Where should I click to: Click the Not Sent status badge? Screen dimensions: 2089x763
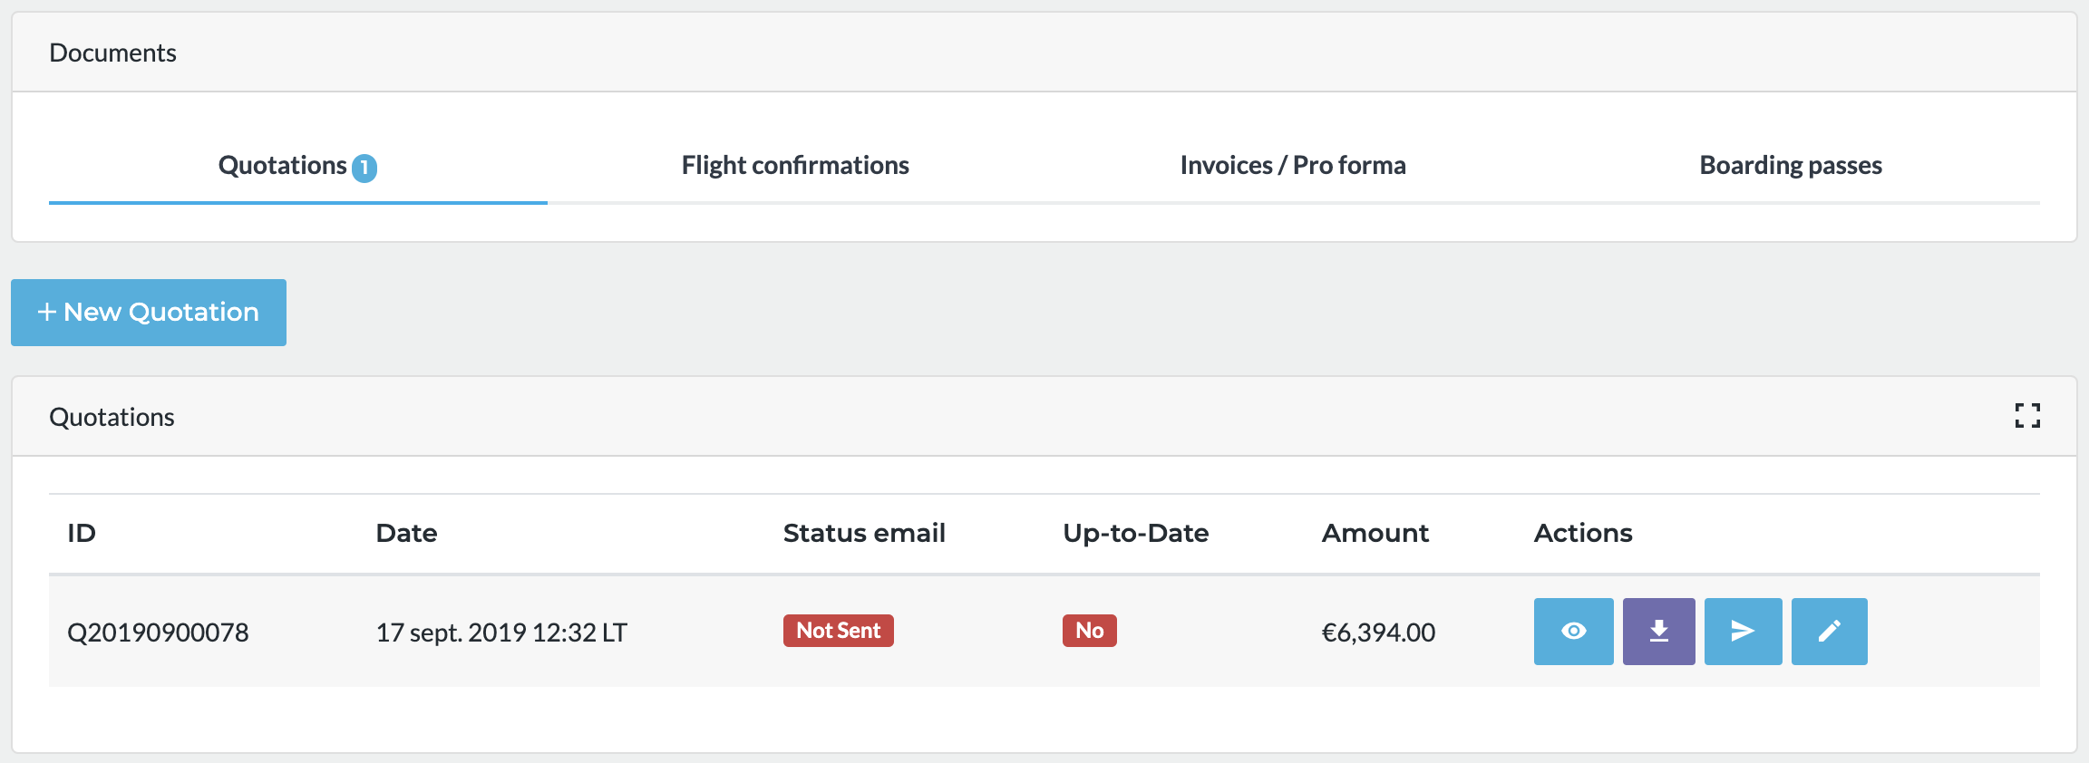pyautogui.click(x=839, y=631)
